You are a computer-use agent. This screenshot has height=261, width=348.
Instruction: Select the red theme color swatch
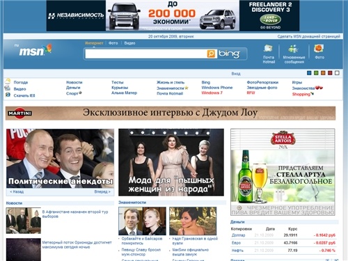tap(330, 73)
